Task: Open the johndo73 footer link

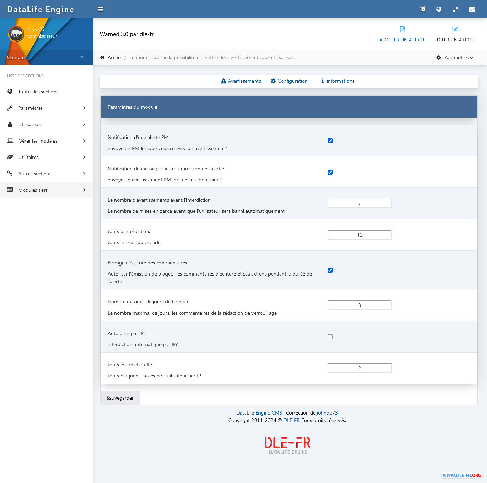Action: point(327,413)
